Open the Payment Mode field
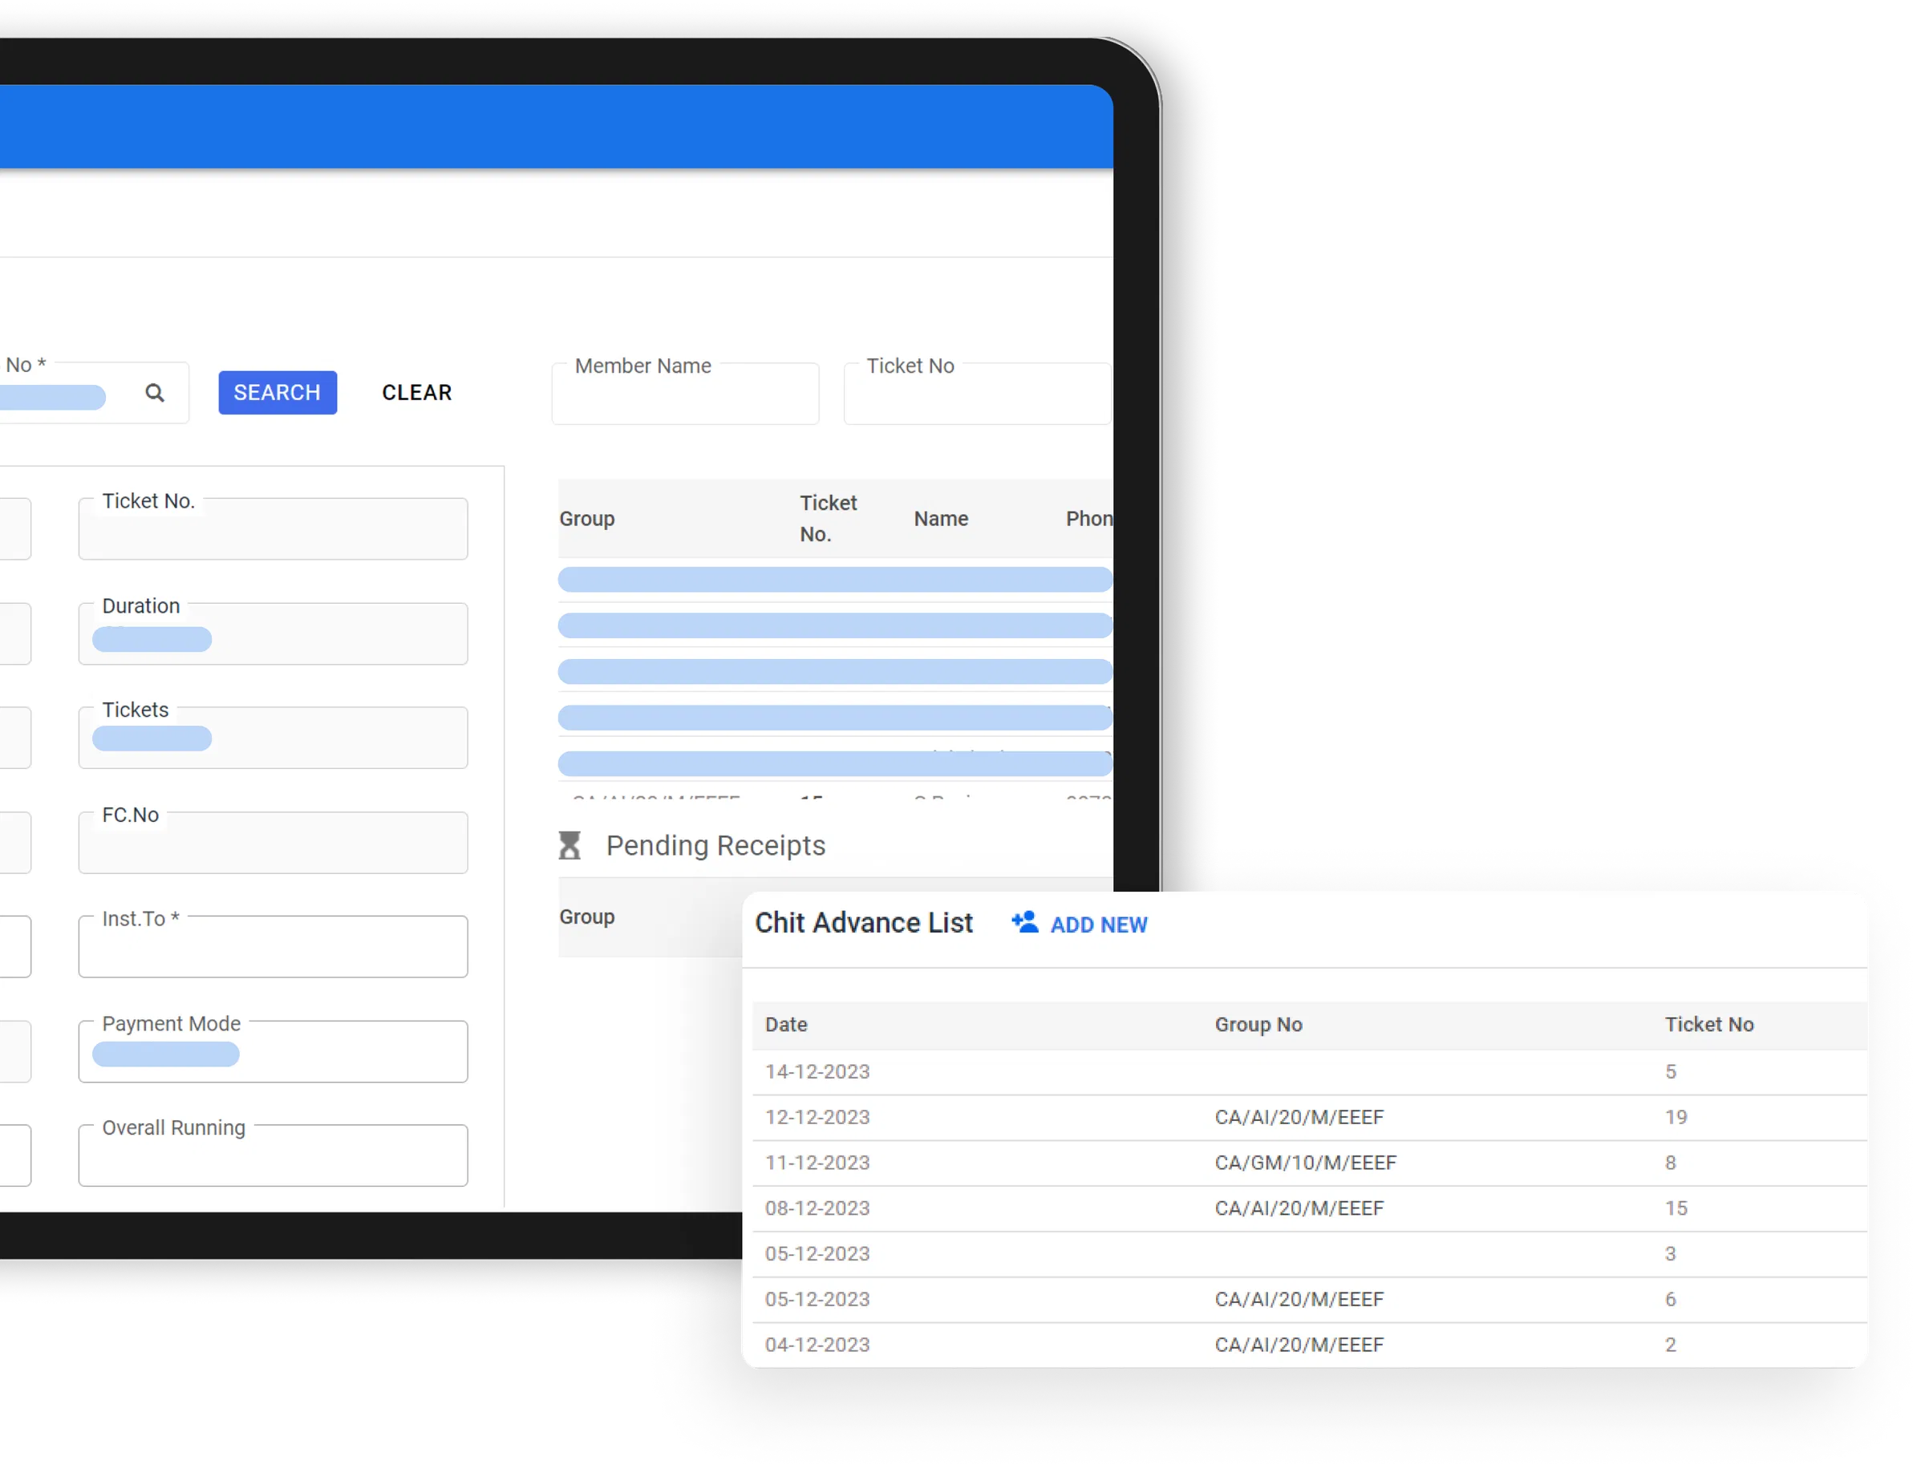The width and height of the screenshot is (1925, 1477). (273, 1050)
